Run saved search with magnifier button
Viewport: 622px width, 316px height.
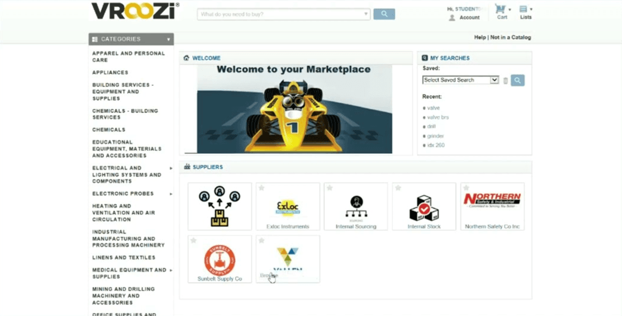coord(517,80)
